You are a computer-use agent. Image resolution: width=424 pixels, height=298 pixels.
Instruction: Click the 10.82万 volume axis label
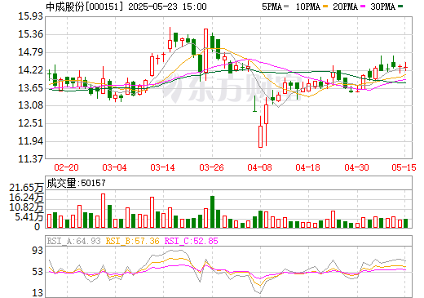pyautogui.click(x=26, y=207)
